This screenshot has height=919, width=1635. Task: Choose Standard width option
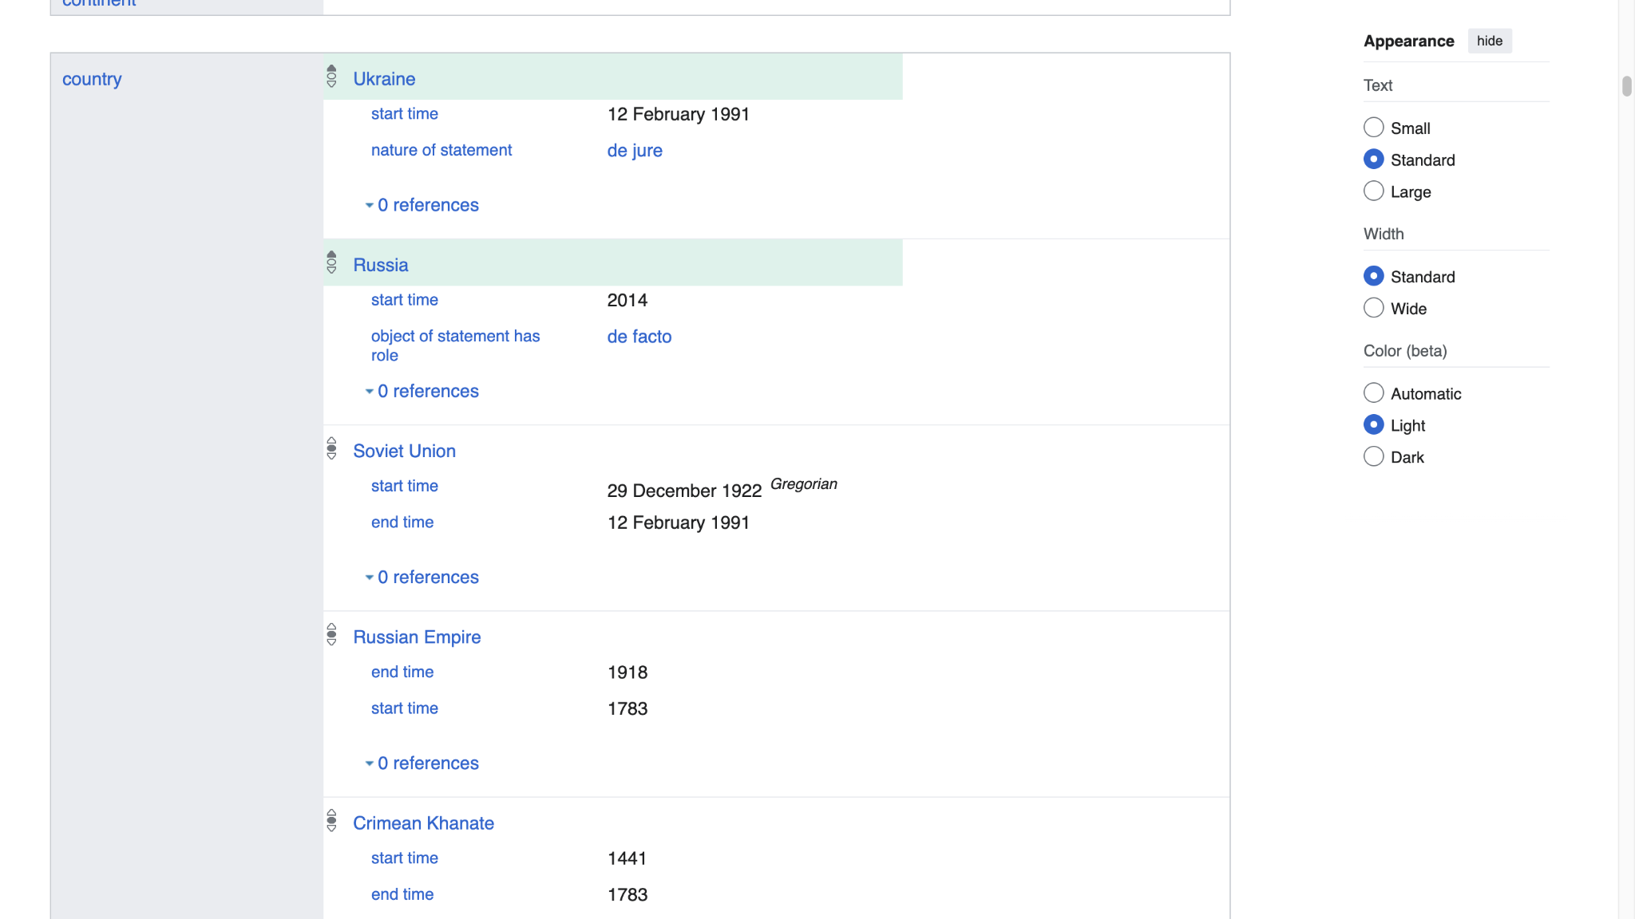pyautogui.click(x=1373, y=276)
